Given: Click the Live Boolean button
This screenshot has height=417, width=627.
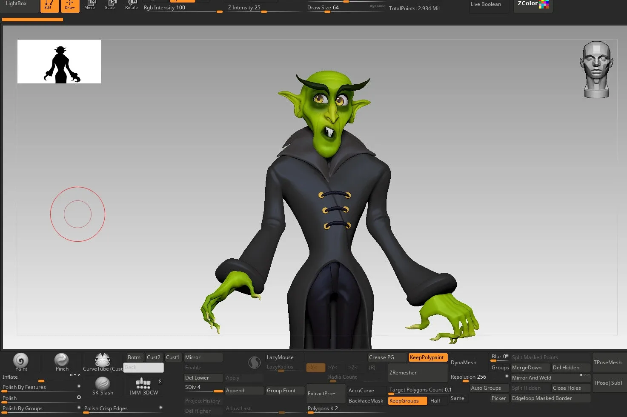Looking at the screenshot, I should pos(486,5).
